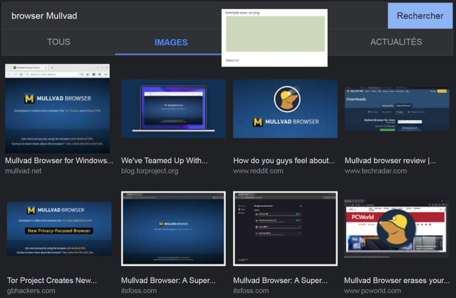This screenshot has height=298, width=456.
Task: Click 'Mullvad Browser for Windows...' title
Action: (x=59, y=160)
